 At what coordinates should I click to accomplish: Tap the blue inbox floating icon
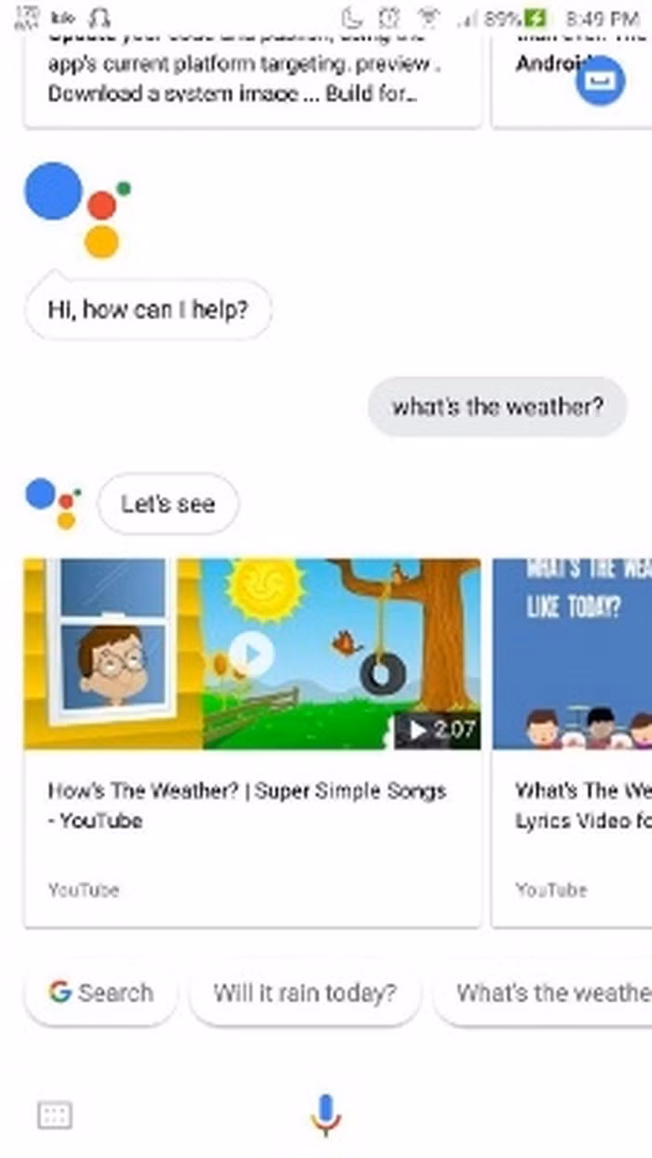point(600,80)
